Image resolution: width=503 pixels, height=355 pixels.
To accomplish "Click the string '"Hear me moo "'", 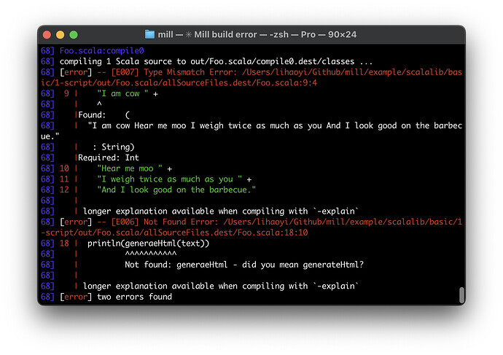I will 130,168.
